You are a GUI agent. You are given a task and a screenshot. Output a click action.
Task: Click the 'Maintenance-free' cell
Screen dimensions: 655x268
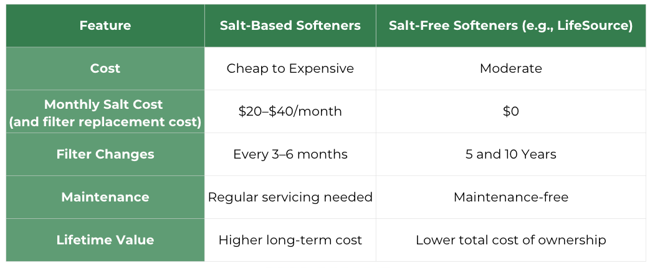pos(510,197)
